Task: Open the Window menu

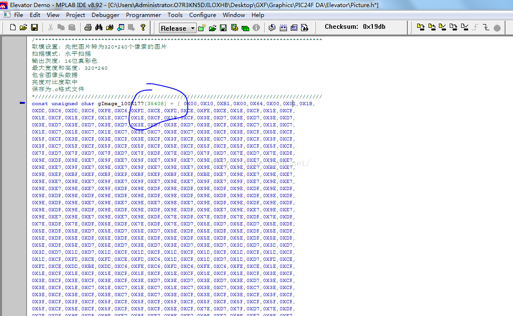Action: pyautogui.click(x=234, y=15)
